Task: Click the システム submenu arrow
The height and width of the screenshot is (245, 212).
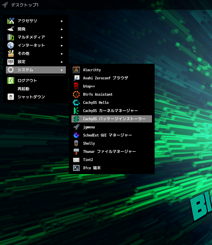Action: (62, 70)
